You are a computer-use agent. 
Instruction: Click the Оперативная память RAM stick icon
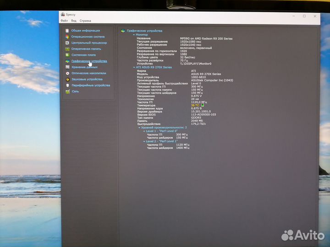click(x=67, y=49)
